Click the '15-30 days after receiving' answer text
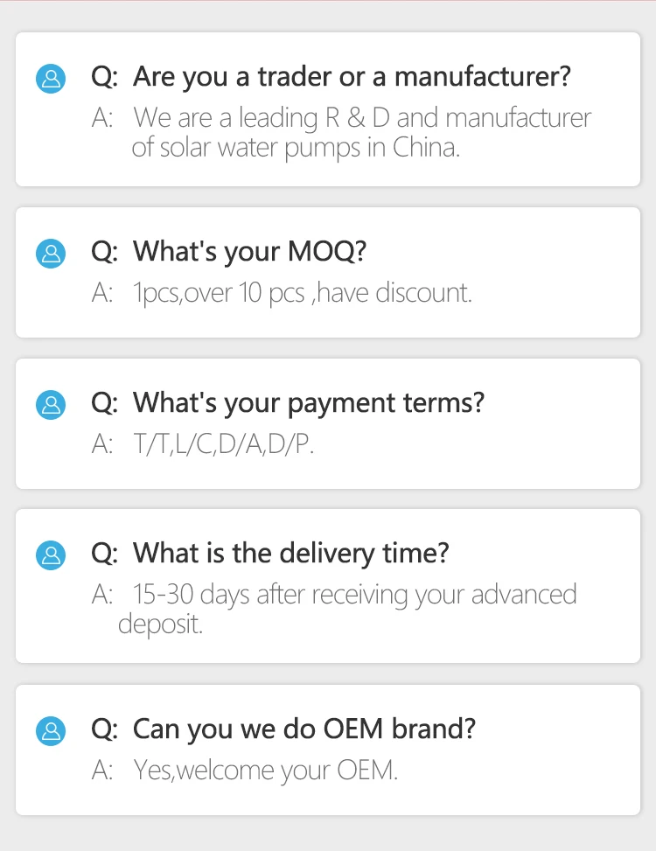This screenshot has width=656, height=851. pos(354,595)
